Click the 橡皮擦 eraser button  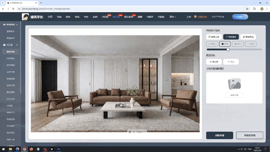214,62
